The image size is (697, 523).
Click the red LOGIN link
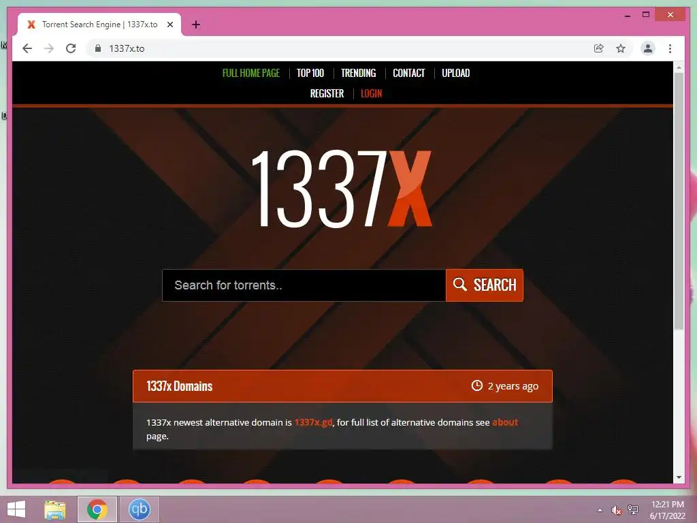(371, 93)
